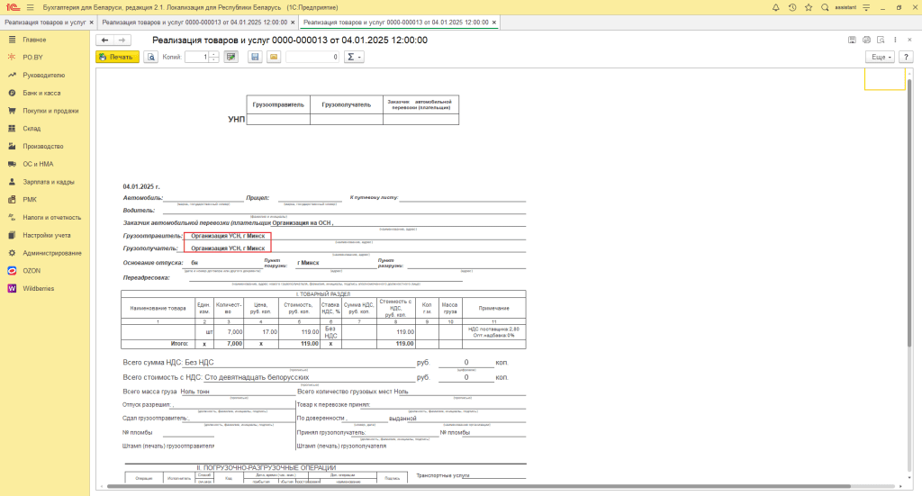Click the OZON logo icon
The image size is (922, 496).
pyautogui.click(x=12, y=271)
